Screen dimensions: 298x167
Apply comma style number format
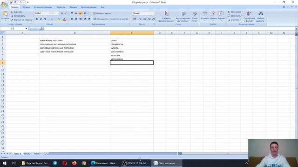pyautogui.click(x=145, y=19)
